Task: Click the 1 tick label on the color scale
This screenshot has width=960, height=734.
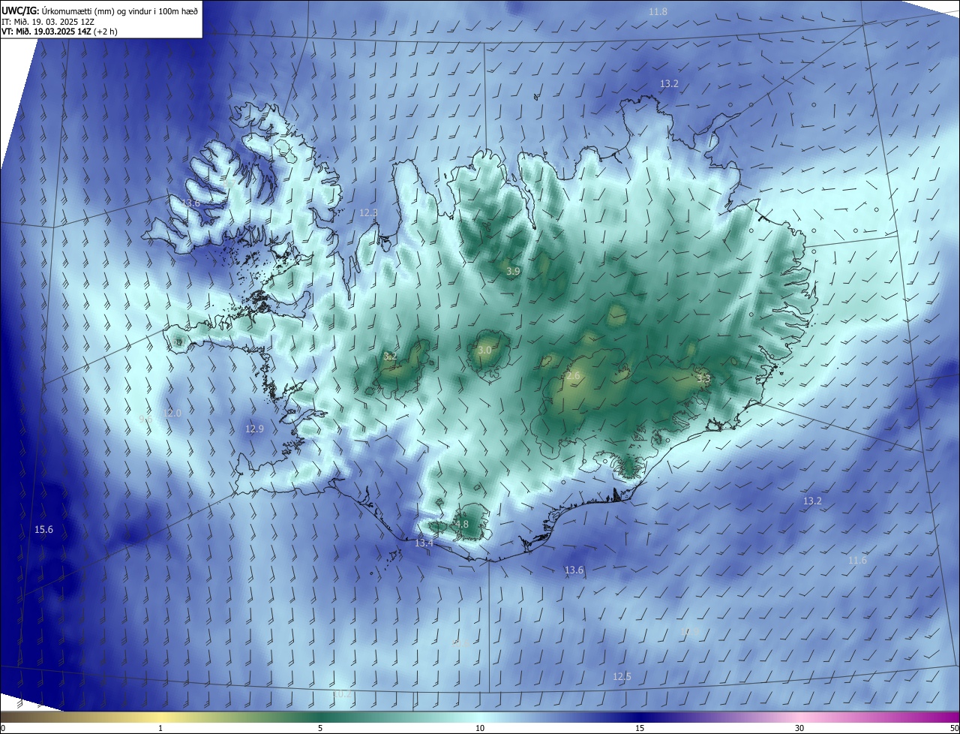Action: 160,728
